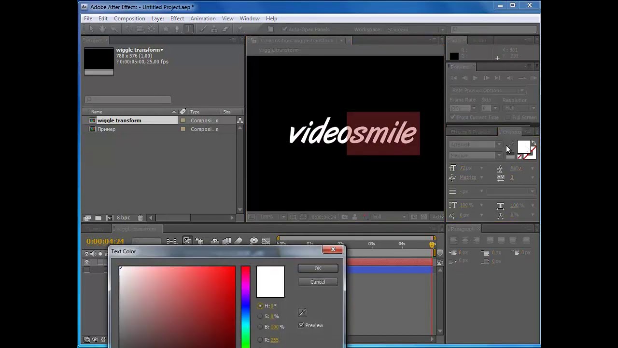The image size is (618, 348).
Task: Uncheck Preview in Text Color dialog
Action: [x=301, y=325]
